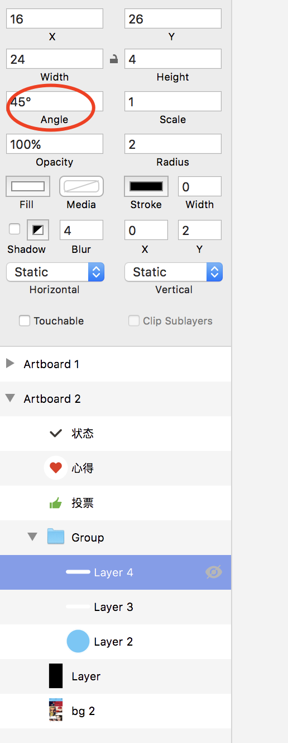Select the bg 2 layer row
Viewport: 288px width, 743px height.
(x=116, y=711)
